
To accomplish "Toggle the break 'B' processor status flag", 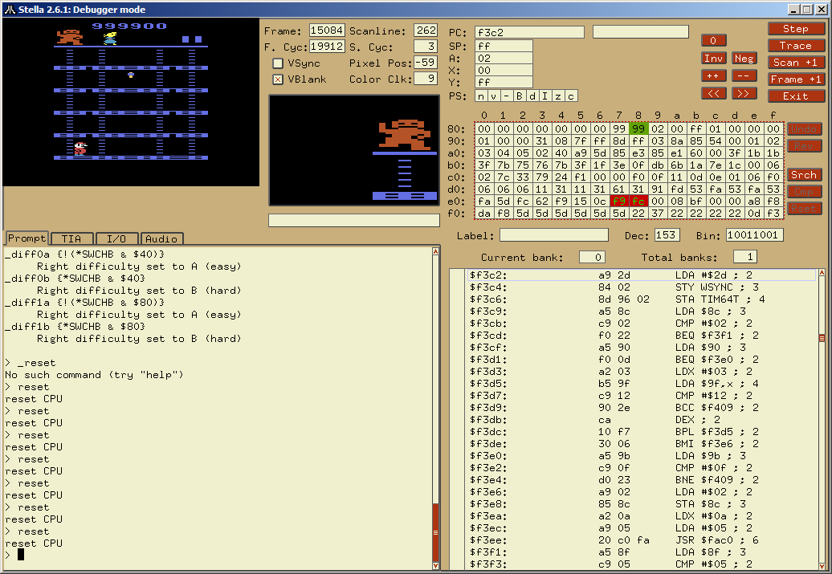I will (519, 96).
